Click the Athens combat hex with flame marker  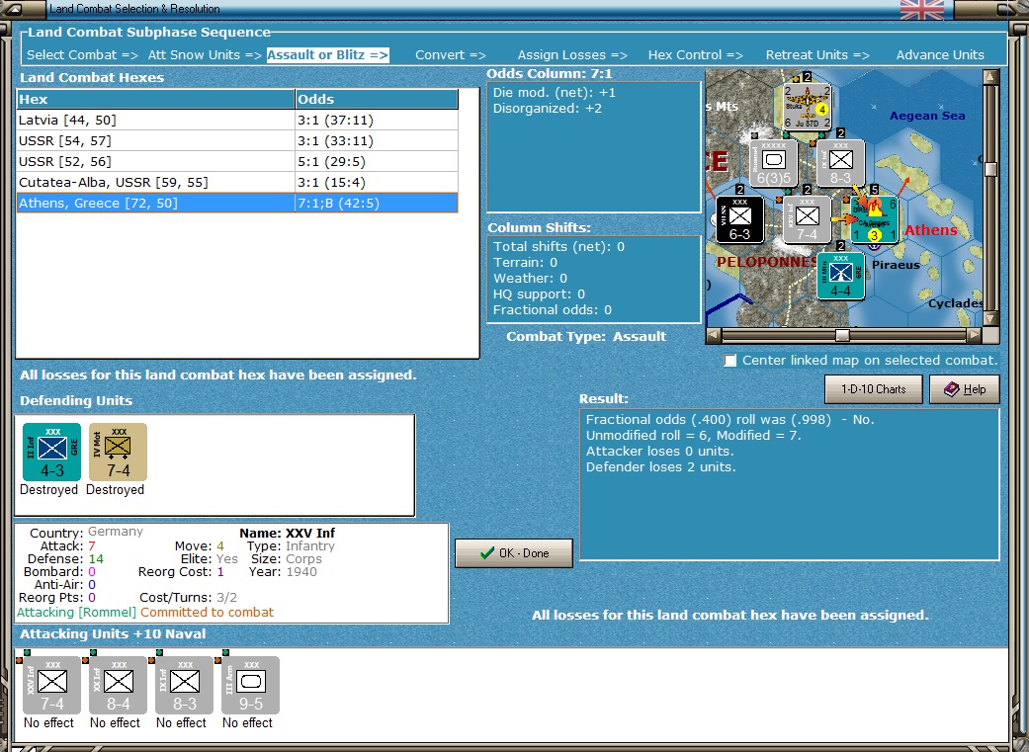(874, 219)
